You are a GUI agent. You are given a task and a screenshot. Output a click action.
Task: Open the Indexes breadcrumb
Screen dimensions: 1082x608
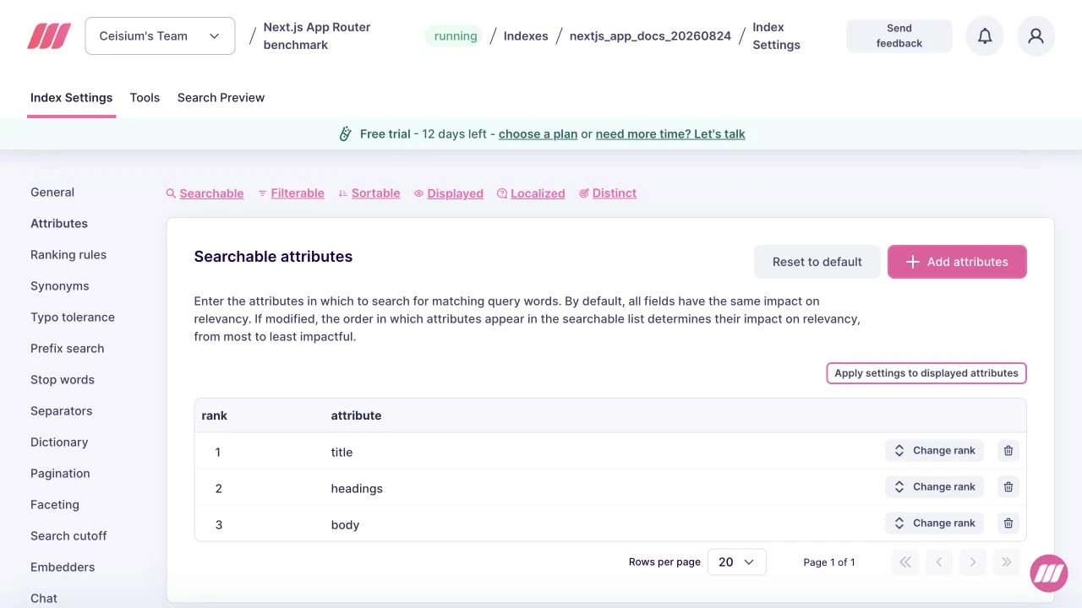pos(526,36)
